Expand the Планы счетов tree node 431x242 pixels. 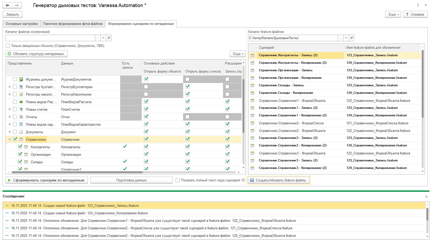click(10, 109)
